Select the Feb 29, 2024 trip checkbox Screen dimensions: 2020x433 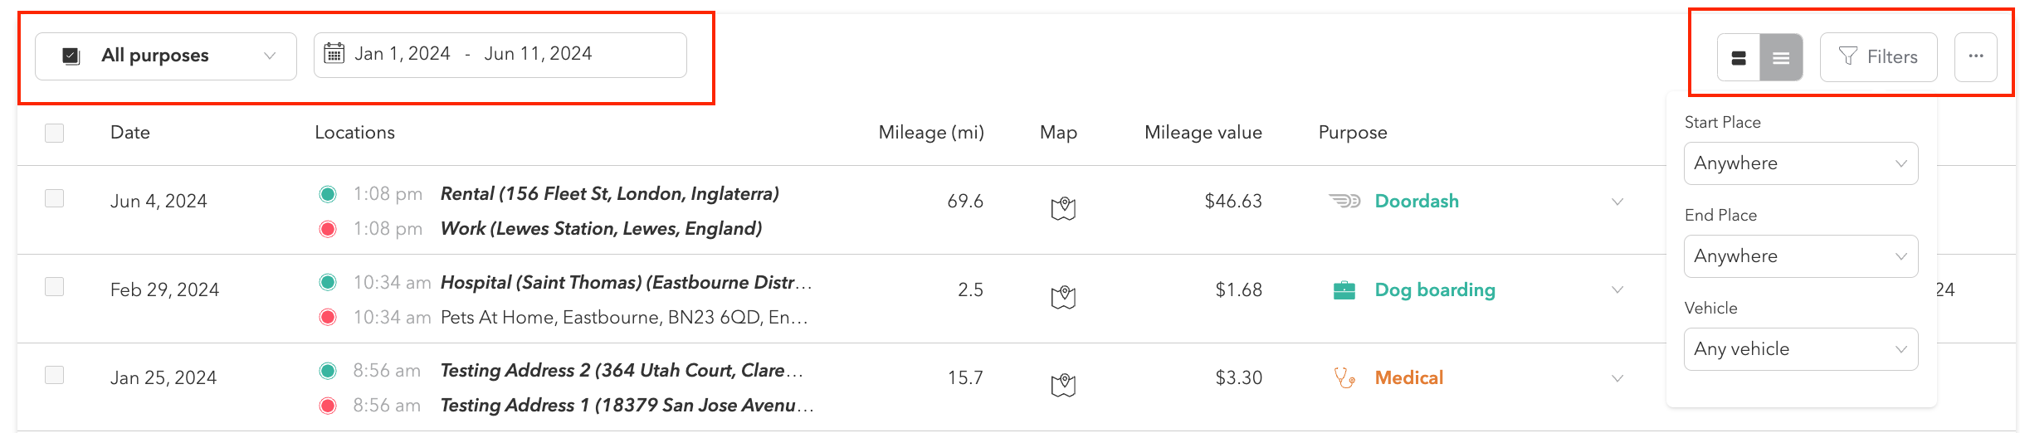[55, 287]
